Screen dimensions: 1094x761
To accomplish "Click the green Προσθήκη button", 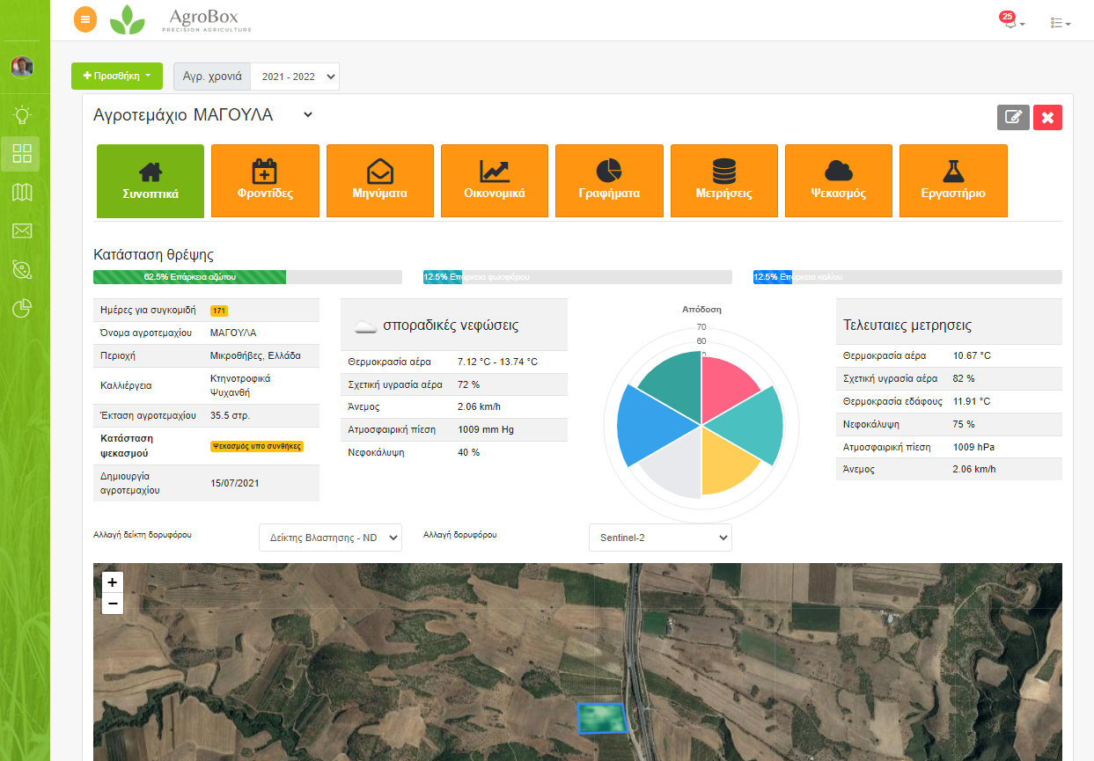I will [x=116, y=76].
